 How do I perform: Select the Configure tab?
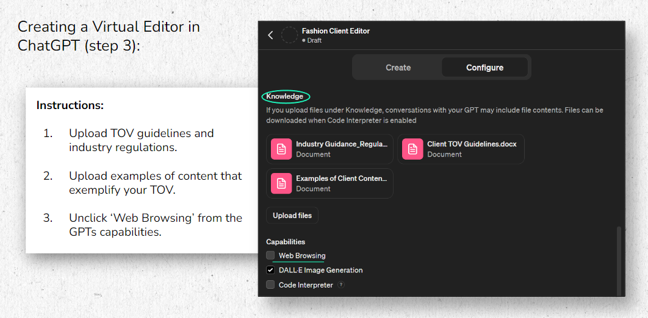(x=484, y=67)
